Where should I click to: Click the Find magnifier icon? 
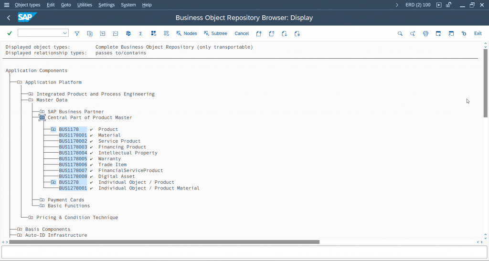click(x=400, y=33)
